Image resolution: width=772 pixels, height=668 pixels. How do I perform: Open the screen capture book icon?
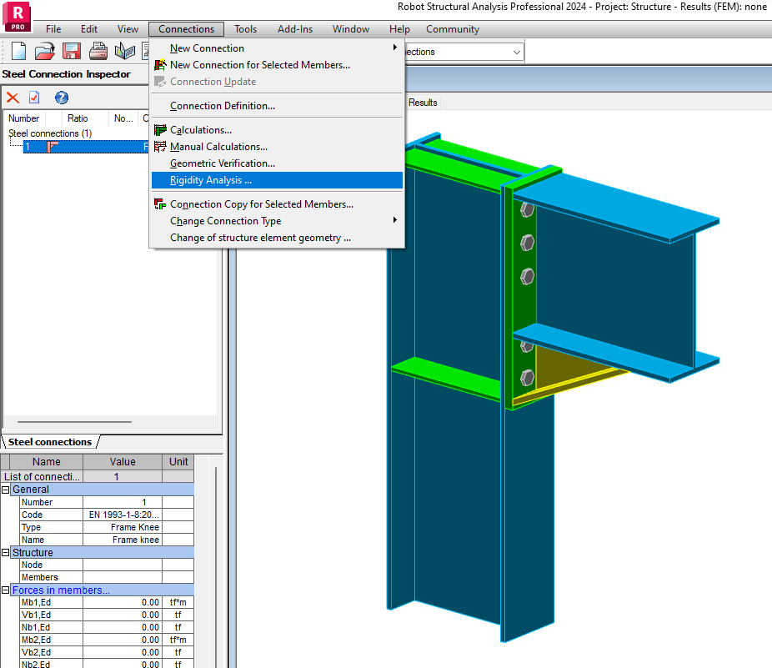[x=125, y=51]
